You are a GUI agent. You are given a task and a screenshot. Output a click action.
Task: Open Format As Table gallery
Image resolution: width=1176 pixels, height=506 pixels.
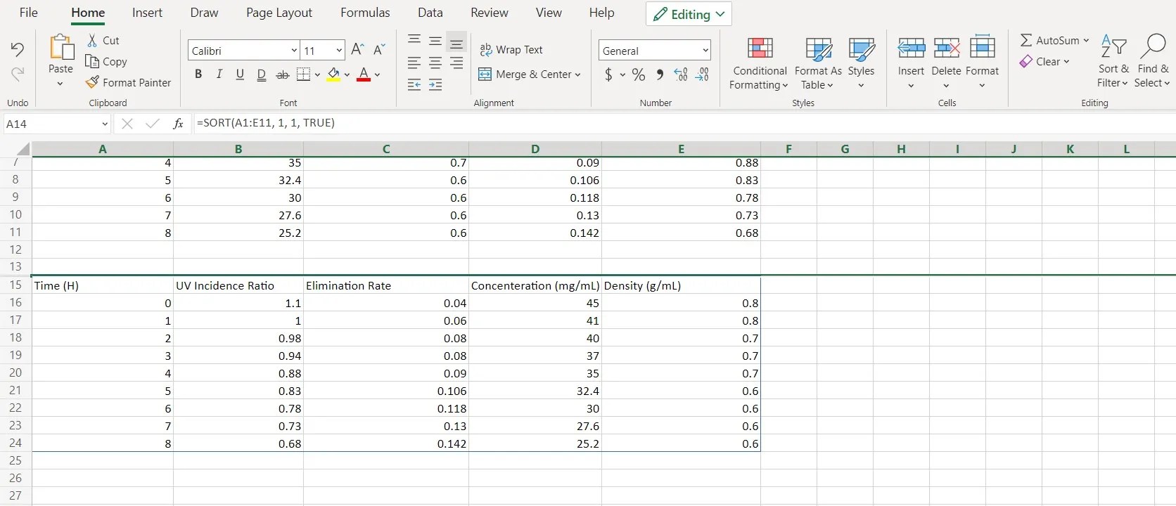point(818,63)
